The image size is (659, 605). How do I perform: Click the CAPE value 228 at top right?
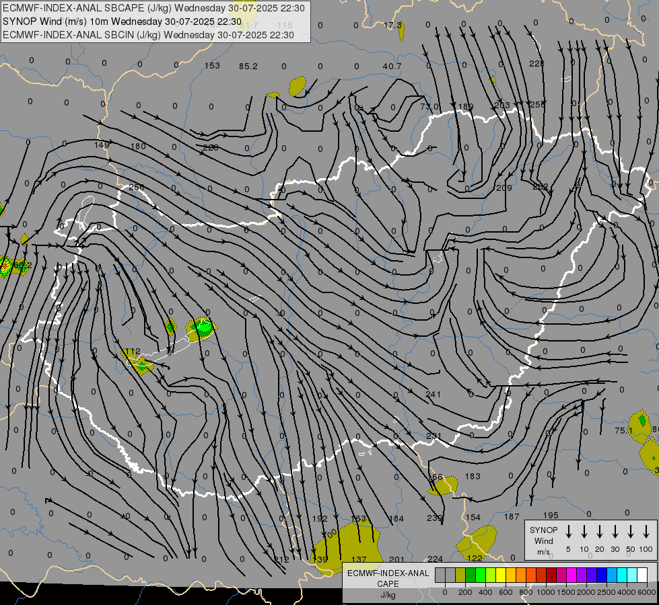[x=536, y=63]
